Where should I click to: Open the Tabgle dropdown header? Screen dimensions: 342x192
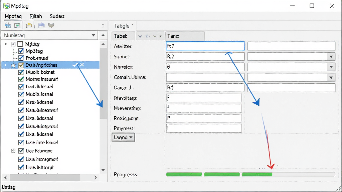click(123, 26)
